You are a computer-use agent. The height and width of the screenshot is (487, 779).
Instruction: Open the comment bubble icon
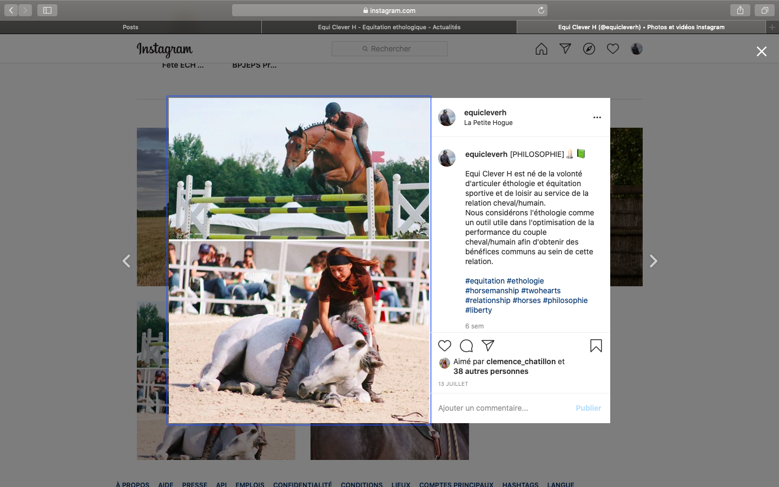tap(466, 346)
